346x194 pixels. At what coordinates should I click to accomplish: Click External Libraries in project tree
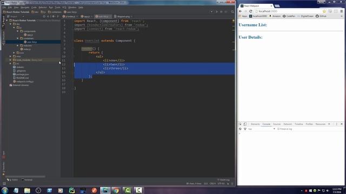click(19, 85)
